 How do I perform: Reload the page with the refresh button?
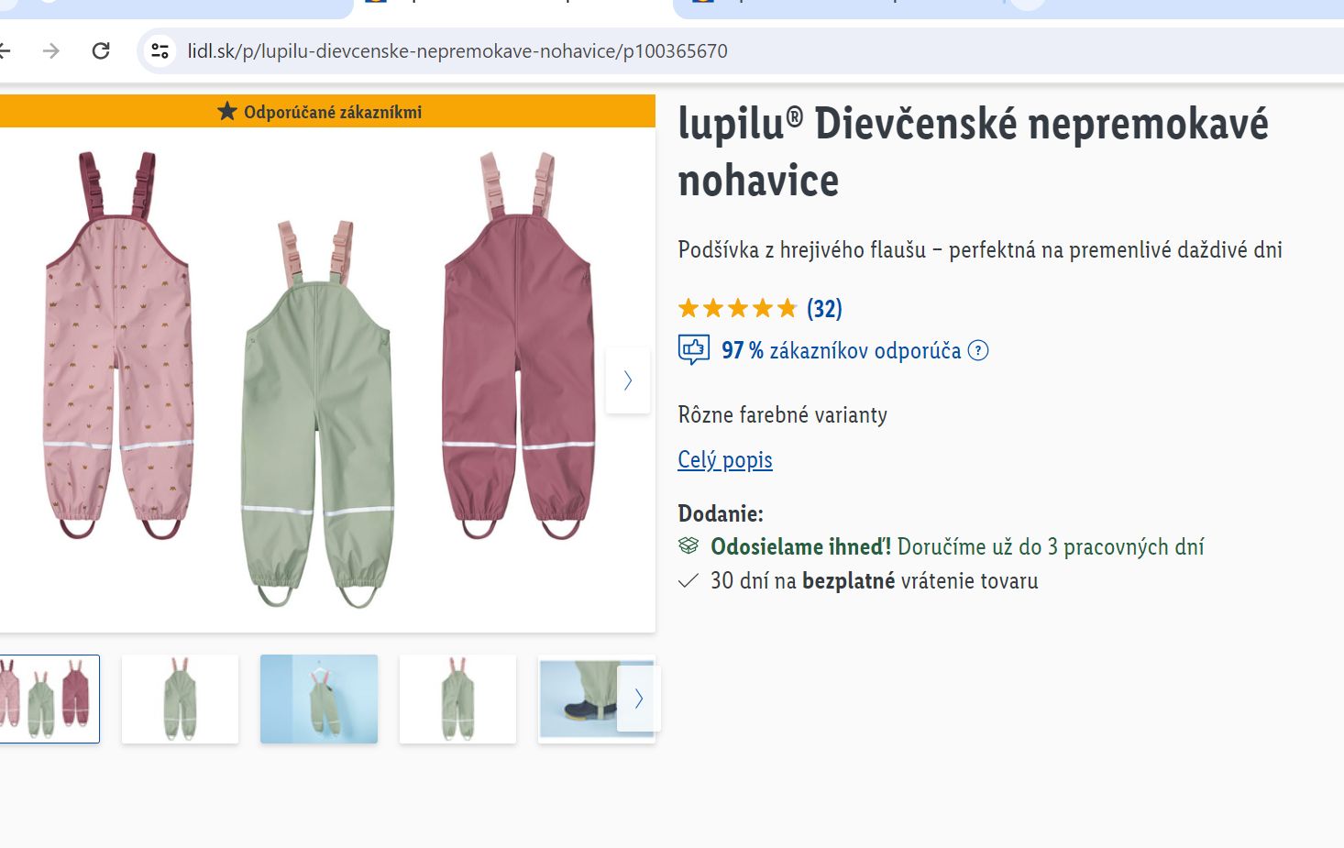pyautogui.click(x=101, y=50)
